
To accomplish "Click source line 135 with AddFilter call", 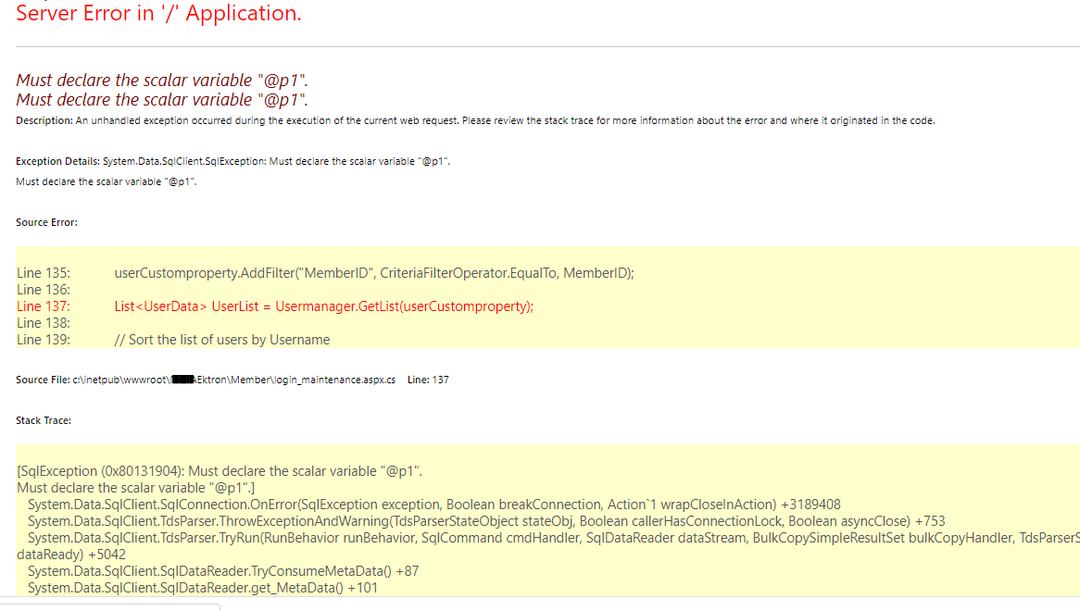I will pos(373,273).
